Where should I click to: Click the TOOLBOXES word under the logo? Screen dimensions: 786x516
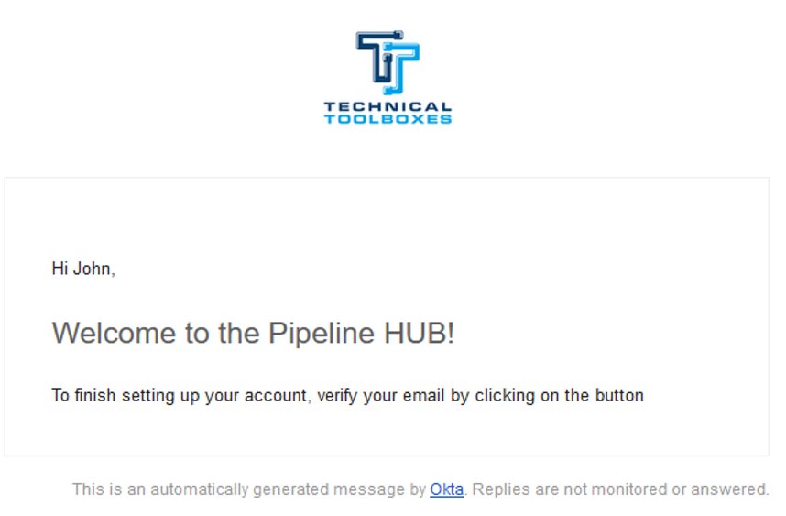click(x=388, y=119)
